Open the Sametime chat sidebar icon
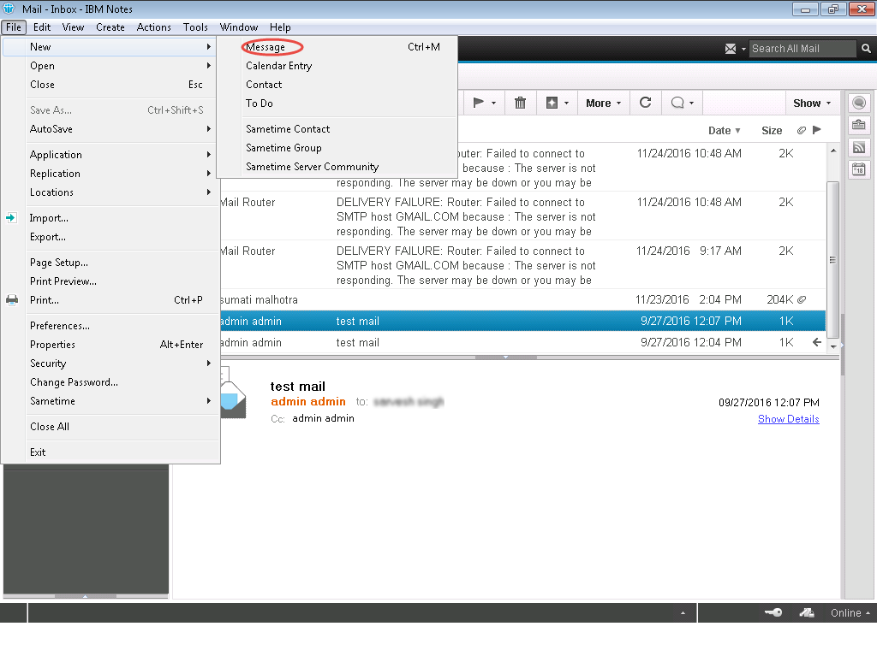 (x=858, y=103)
